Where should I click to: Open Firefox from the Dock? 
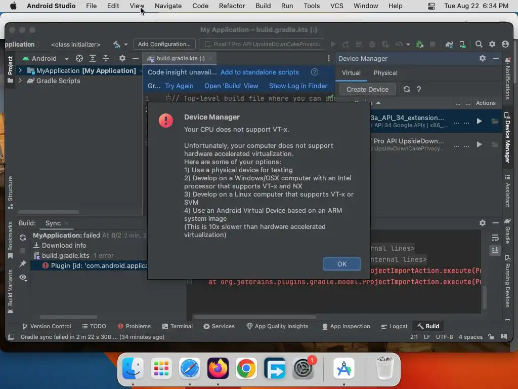(218, 368)
